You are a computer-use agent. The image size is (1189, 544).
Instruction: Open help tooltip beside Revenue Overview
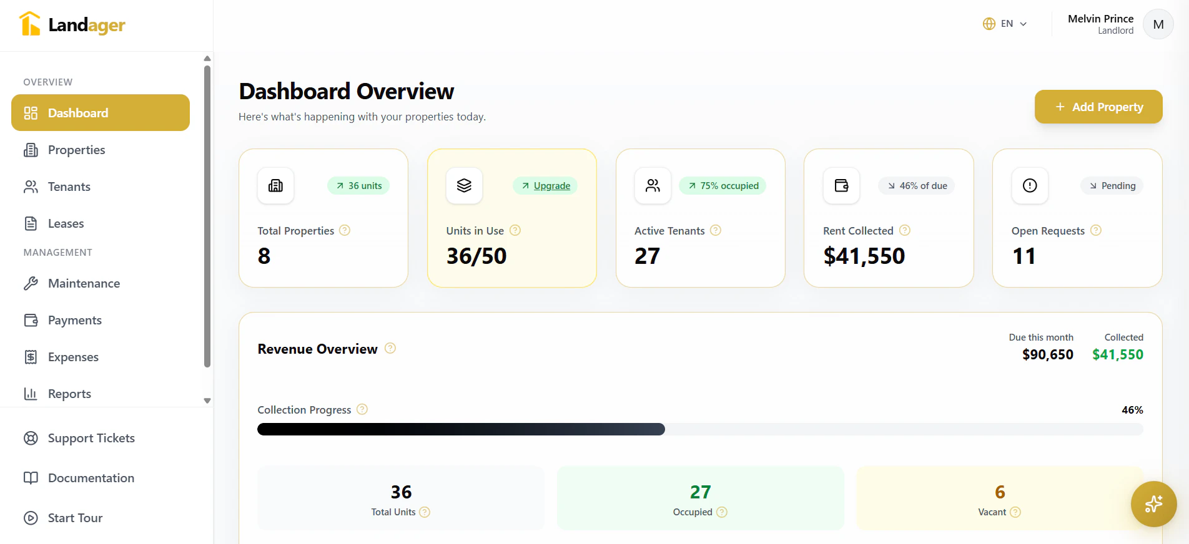pos(390,348)
